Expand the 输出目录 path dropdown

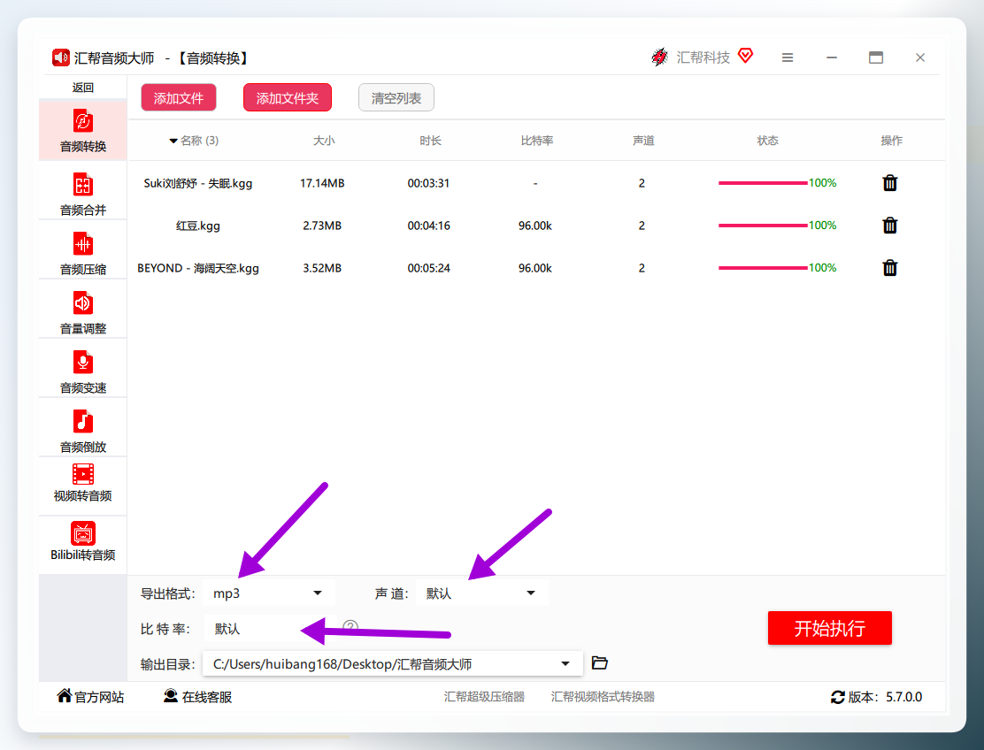click(x=392, y=664)
